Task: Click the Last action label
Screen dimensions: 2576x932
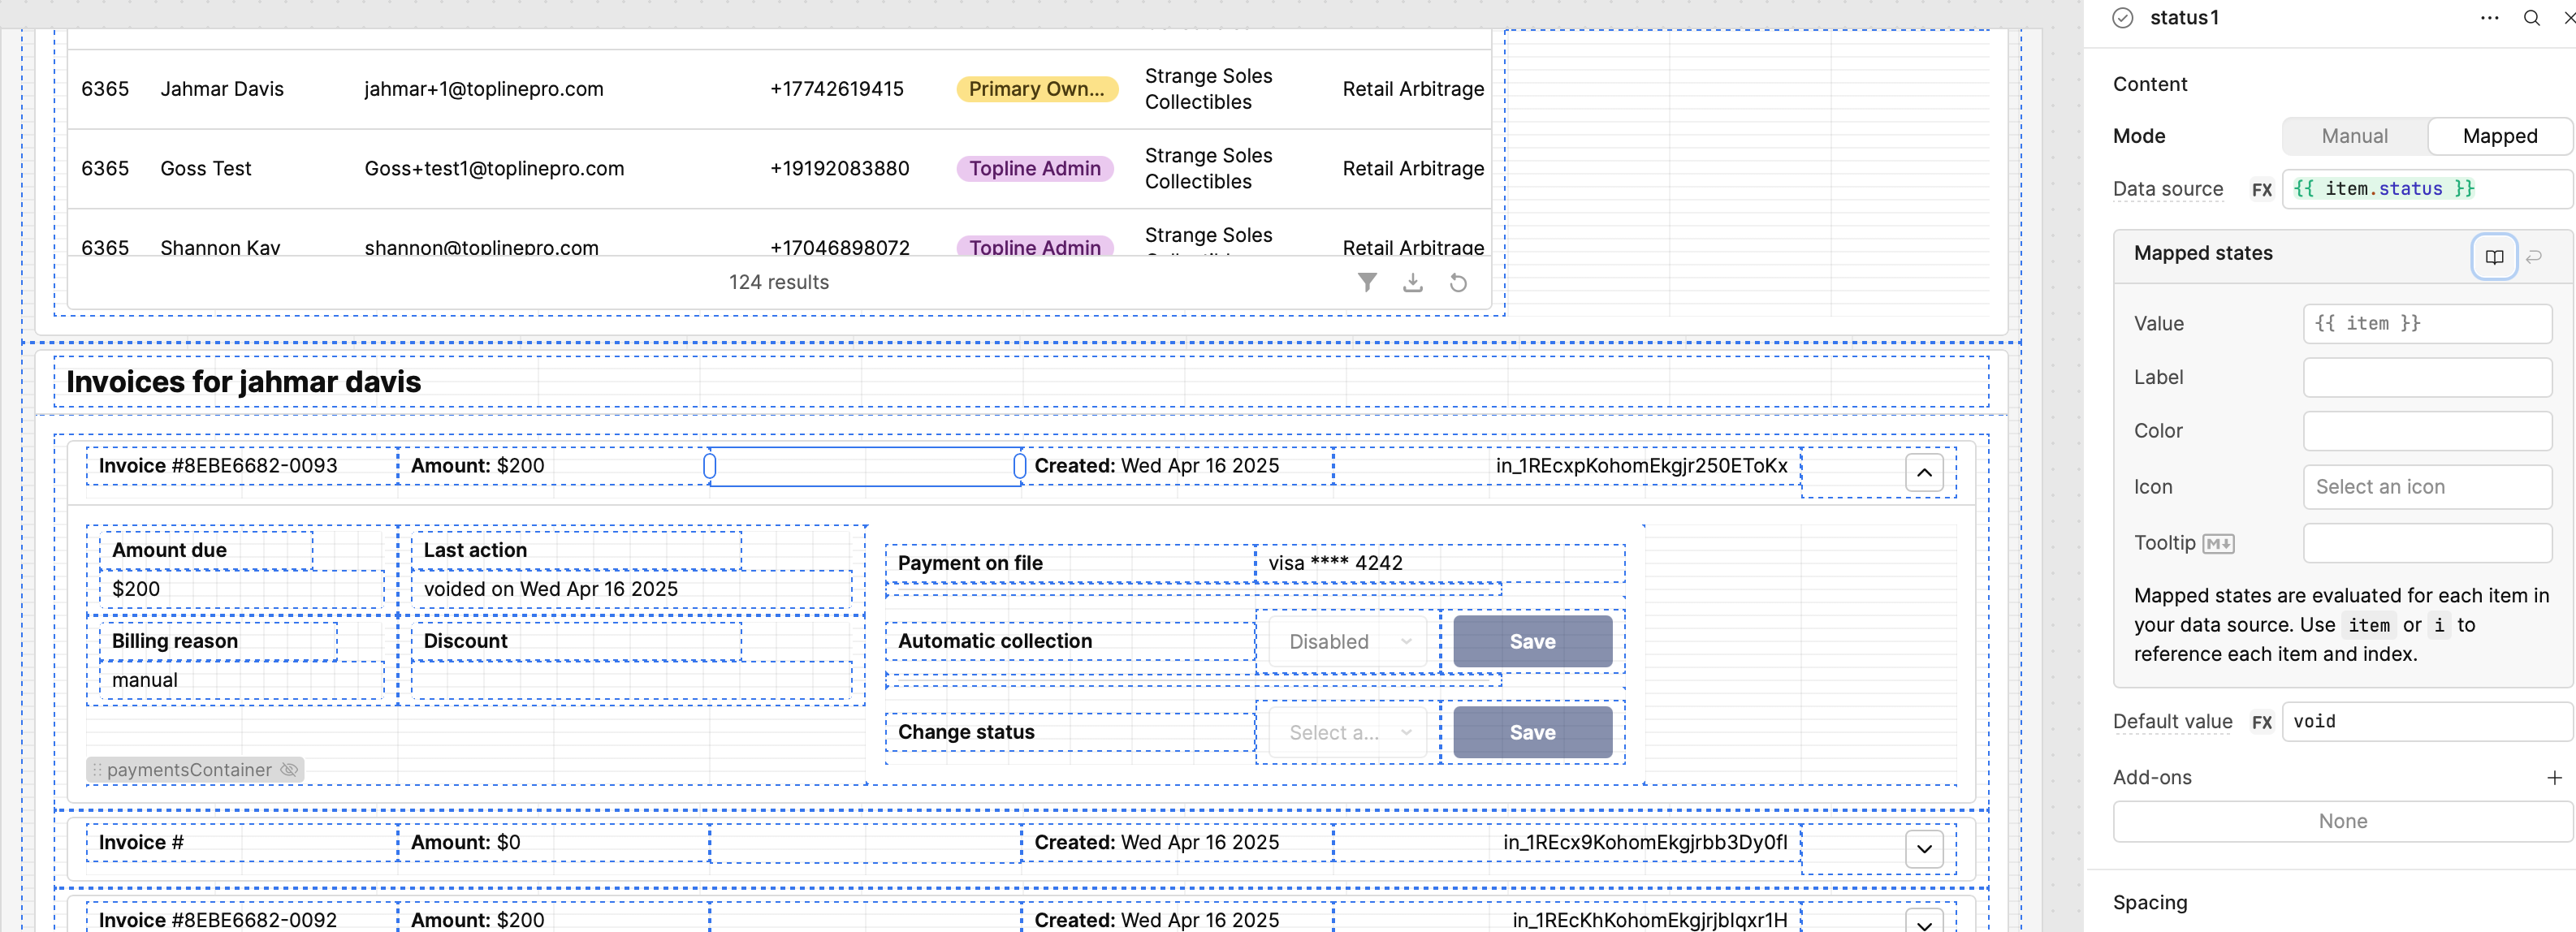Action: (x=475, y=551)
